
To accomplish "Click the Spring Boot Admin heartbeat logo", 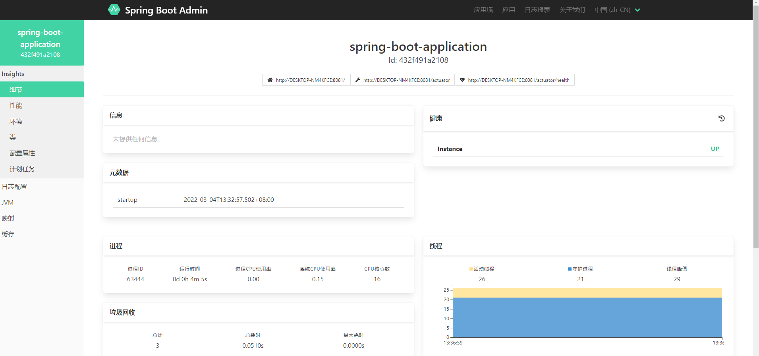I will 114,10.
